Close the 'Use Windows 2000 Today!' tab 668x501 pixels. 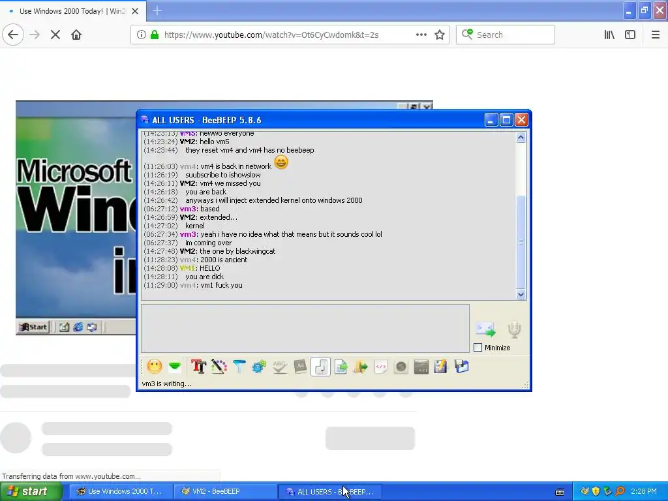coord(135,11)
